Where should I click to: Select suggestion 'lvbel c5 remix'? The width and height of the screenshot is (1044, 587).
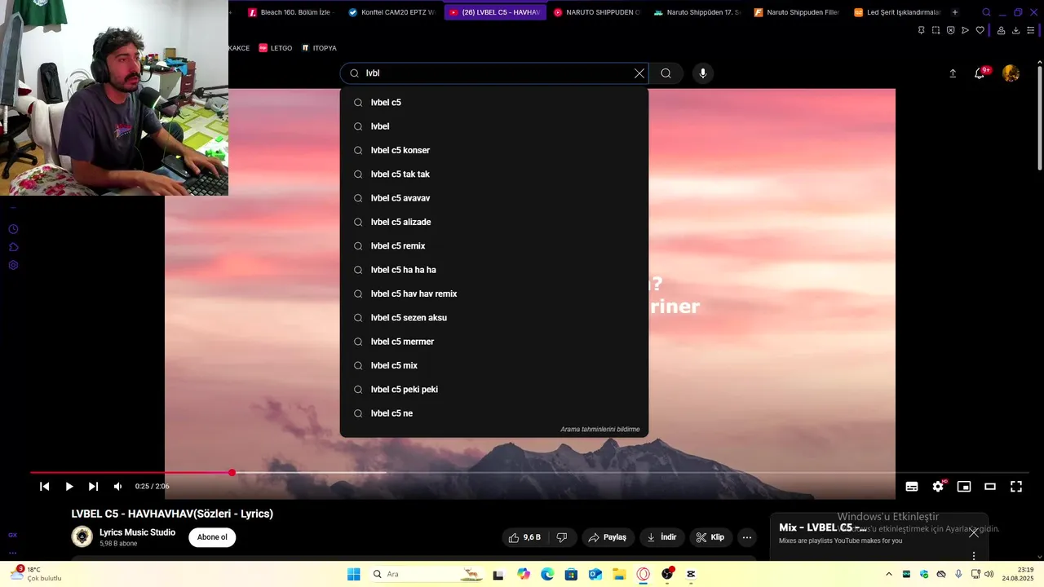pyautogui.click(x=494, y=246)
